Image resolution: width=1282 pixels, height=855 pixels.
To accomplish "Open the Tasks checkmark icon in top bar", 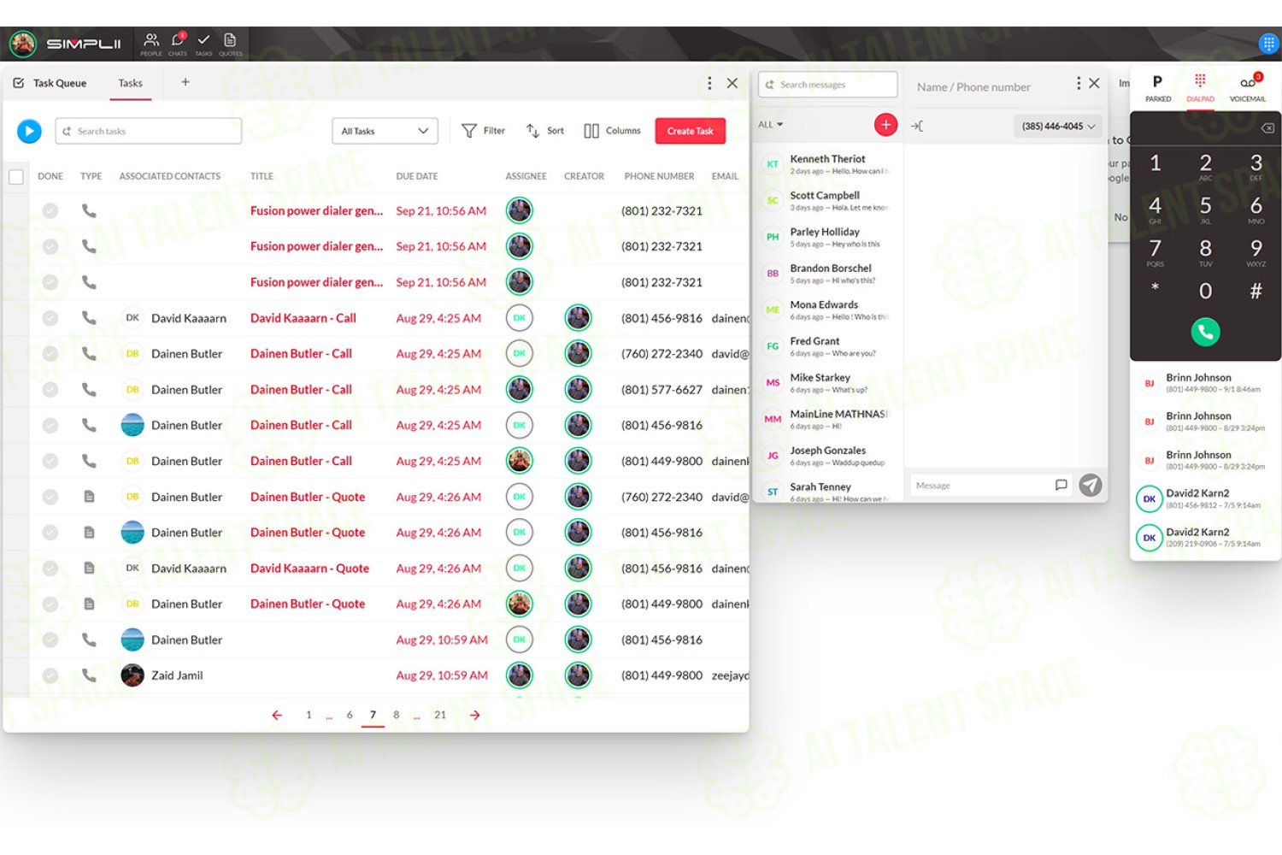I will pos(203,44).
